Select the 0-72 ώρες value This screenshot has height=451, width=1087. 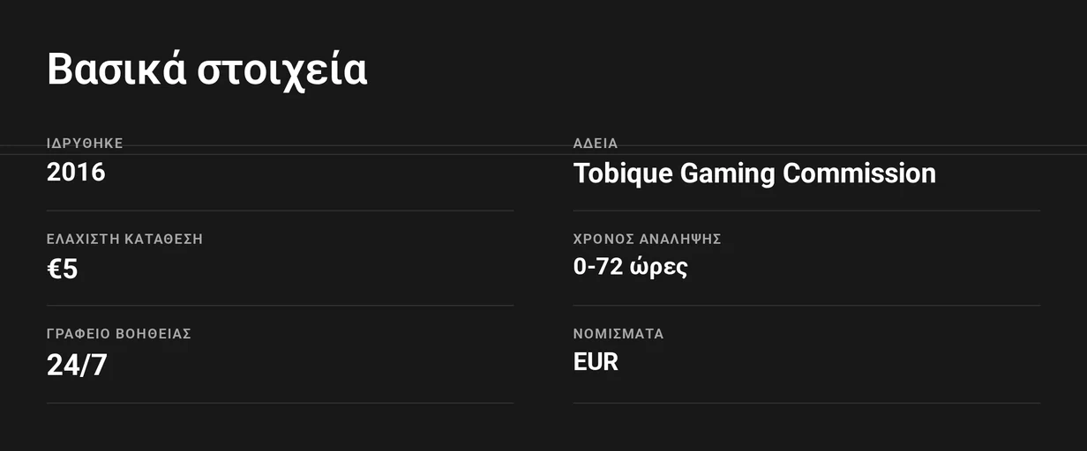tap(631, 267)
